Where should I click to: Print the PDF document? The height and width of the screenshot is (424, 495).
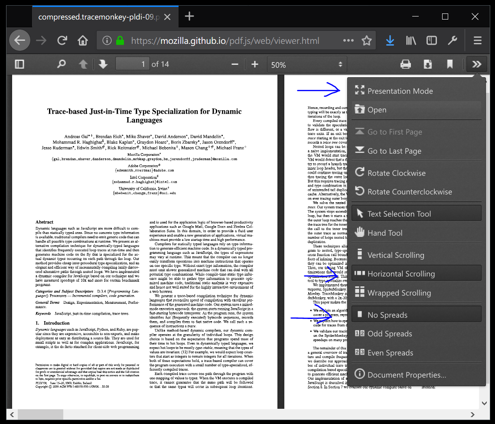(x=406, y=64)
